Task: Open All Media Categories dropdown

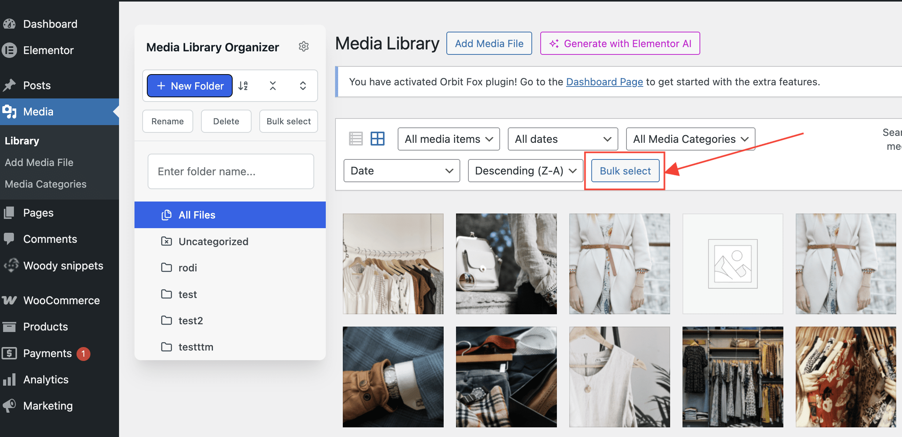Action: 690,139
